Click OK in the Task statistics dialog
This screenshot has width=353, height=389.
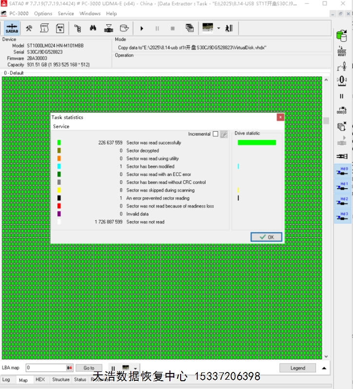(x=266, y=237)
